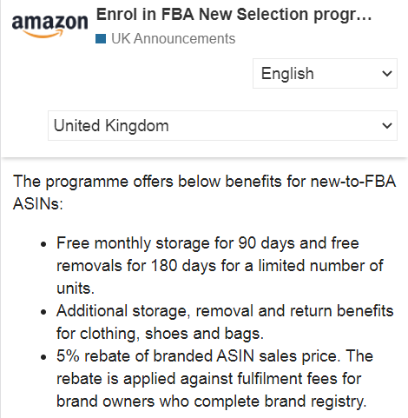408x418 pixels.
Task: Click the clothing, shoes and bags line
Action: pyautogui.click(x=160, y=334)
